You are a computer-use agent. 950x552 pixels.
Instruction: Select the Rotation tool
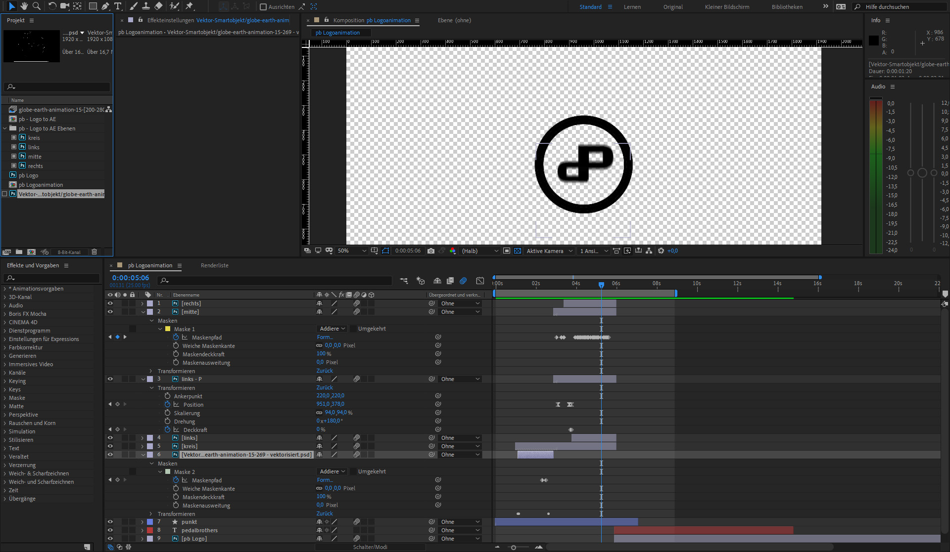pos(52,6)
